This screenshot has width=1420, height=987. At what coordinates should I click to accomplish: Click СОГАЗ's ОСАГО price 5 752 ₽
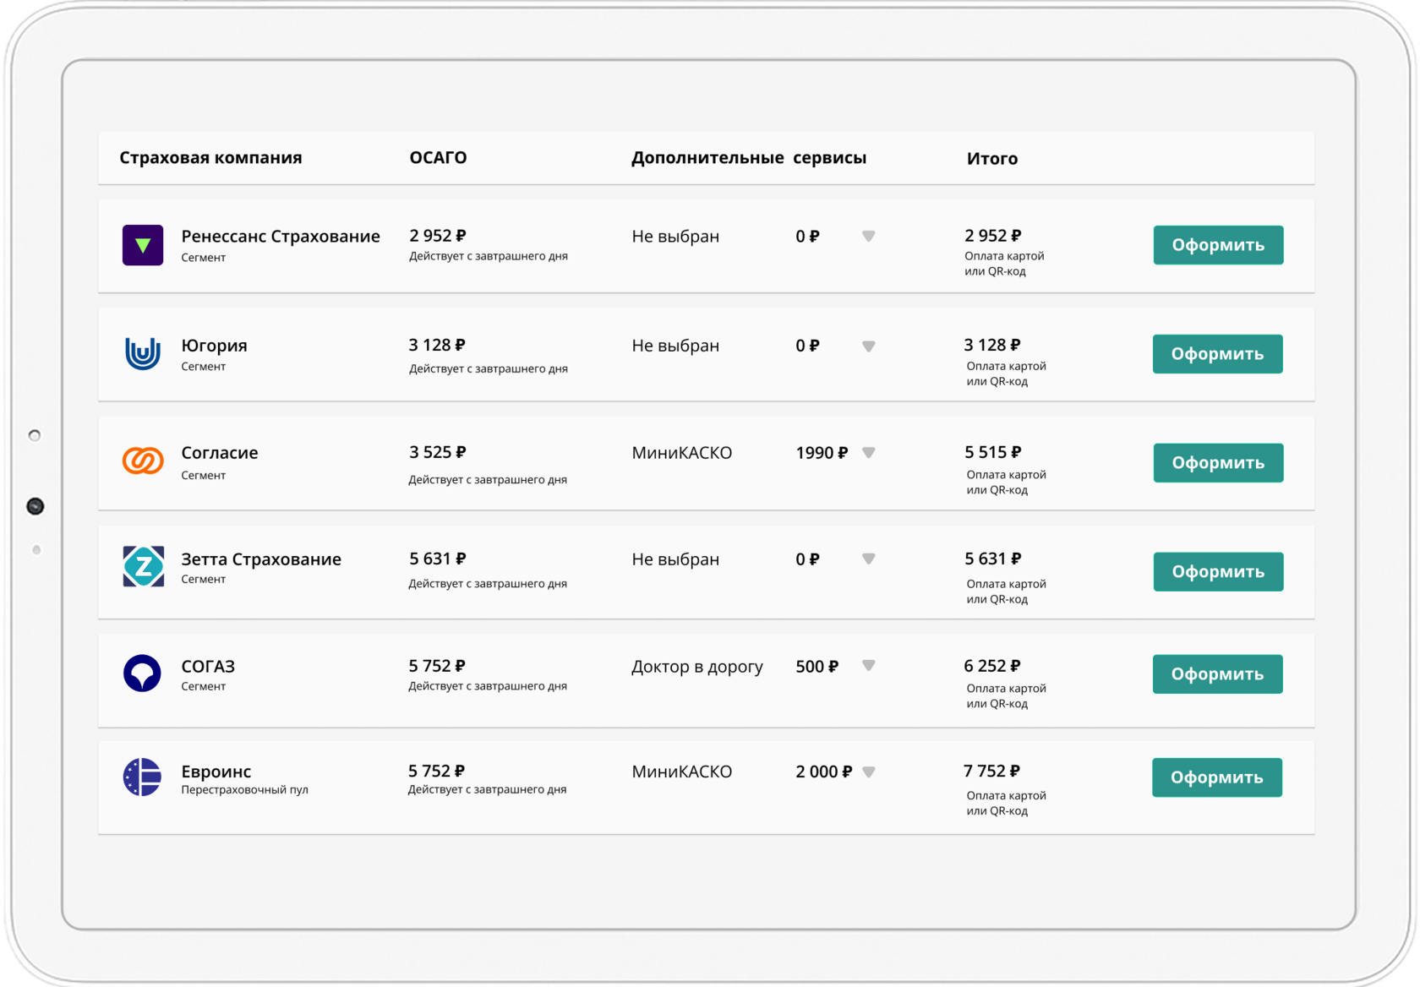(x=437, y=666)
